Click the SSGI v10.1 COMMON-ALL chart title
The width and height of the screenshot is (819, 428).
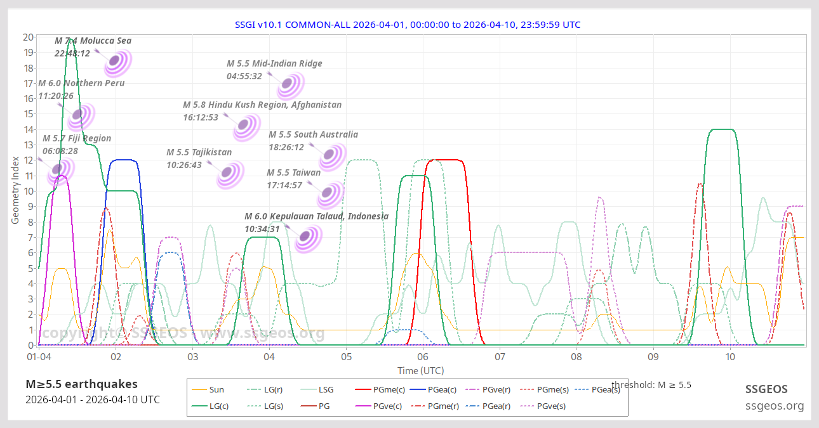[408, 25]
